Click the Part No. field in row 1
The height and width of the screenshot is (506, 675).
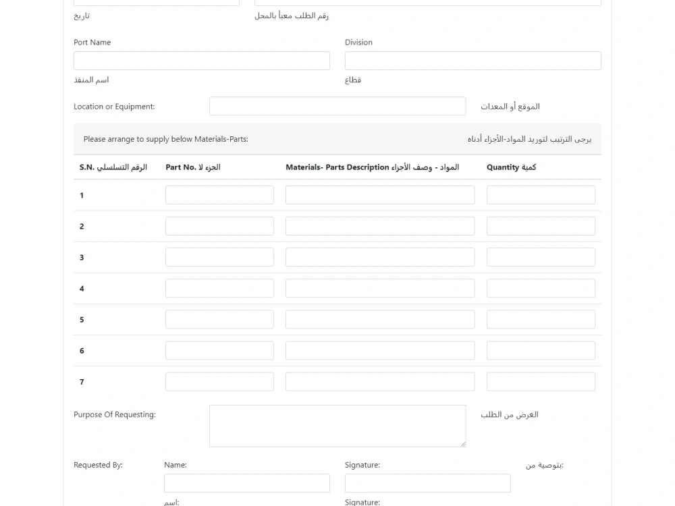[x=219, y=194]
